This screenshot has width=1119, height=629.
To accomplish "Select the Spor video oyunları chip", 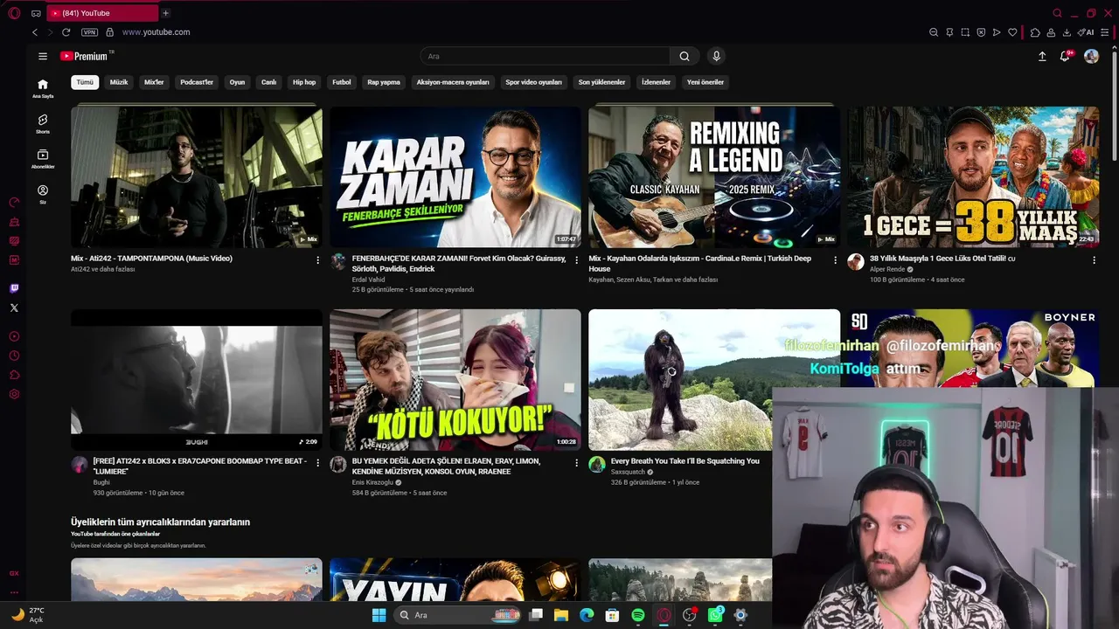I will tap(534, 82).
